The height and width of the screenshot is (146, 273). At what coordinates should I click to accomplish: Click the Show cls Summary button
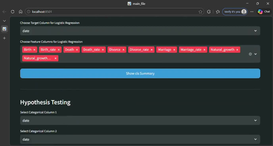140,73
